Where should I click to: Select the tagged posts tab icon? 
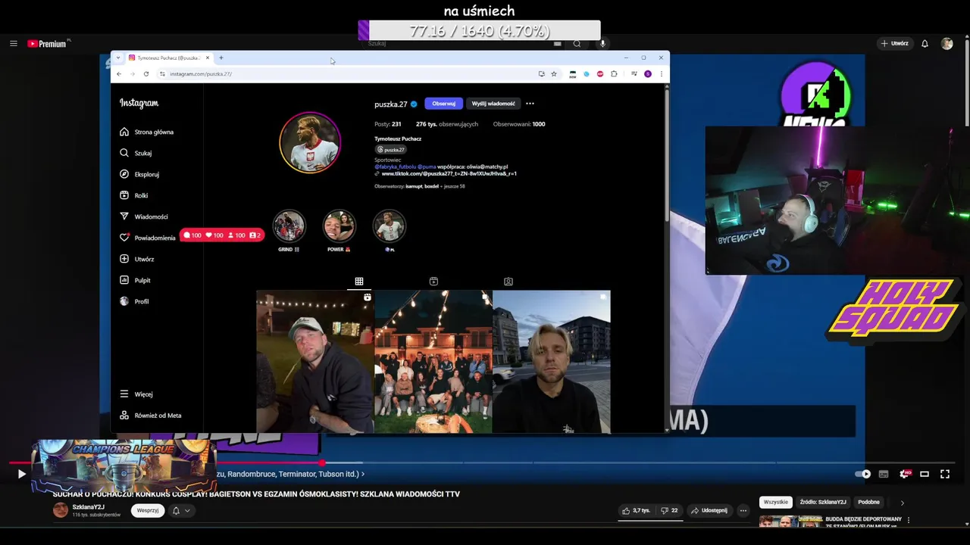508,282
